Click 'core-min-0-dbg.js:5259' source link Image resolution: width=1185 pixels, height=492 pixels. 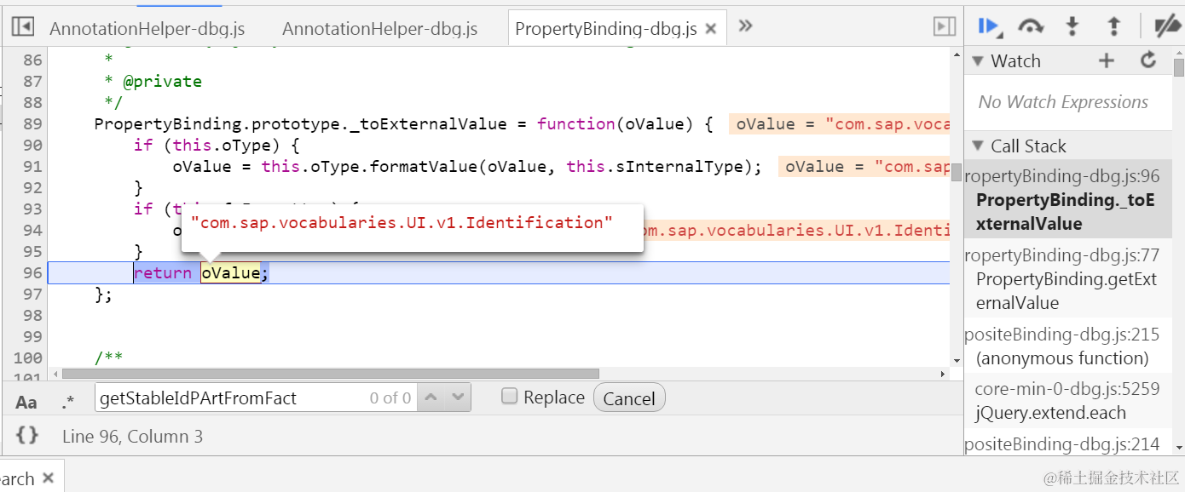click(x=1067, y=389)
